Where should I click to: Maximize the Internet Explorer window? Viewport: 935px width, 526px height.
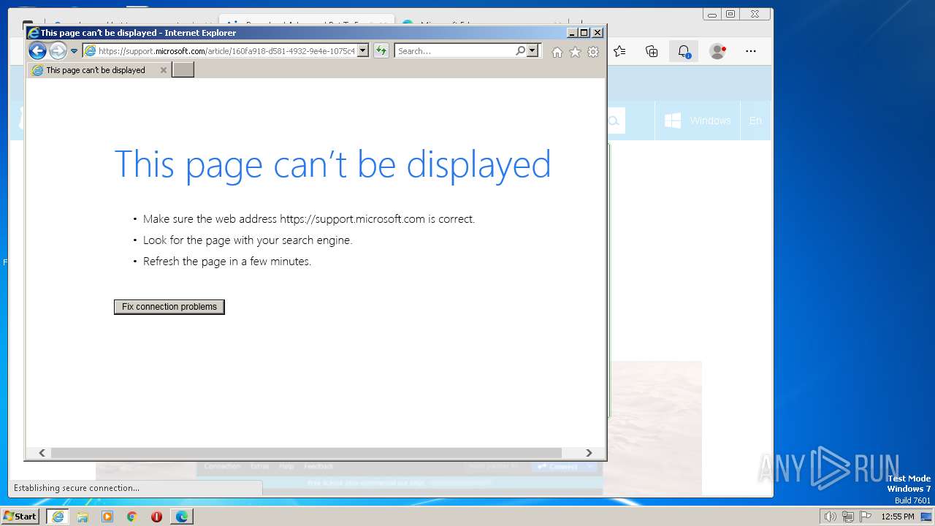[584, 33]
